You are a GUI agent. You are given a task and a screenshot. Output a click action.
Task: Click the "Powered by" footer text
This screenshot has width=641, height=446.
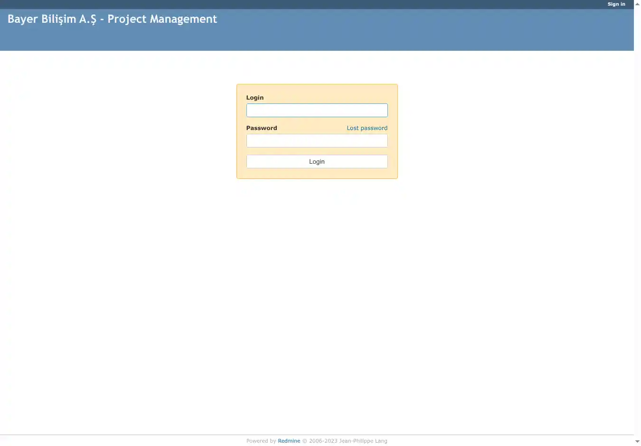coord(261,441)
